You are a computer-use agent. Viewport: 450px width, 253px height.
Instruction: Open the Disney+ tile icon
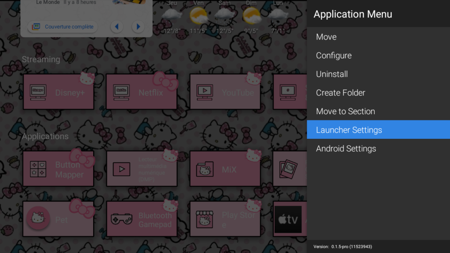coord(38,92)
